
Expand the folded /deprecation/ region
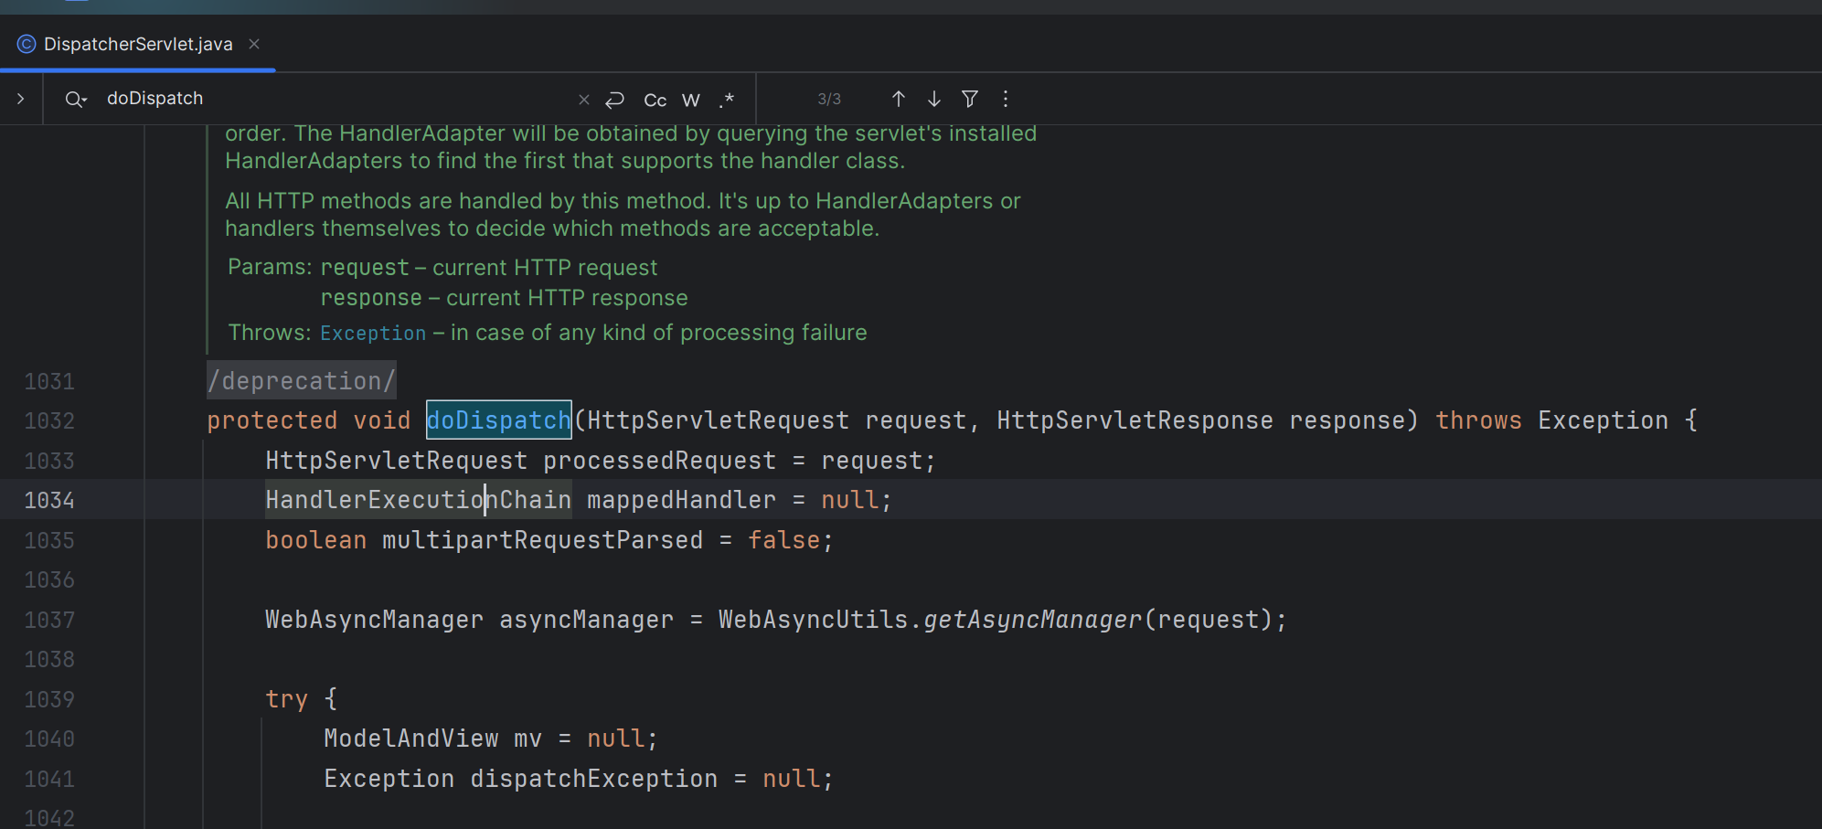pos(302,380)
